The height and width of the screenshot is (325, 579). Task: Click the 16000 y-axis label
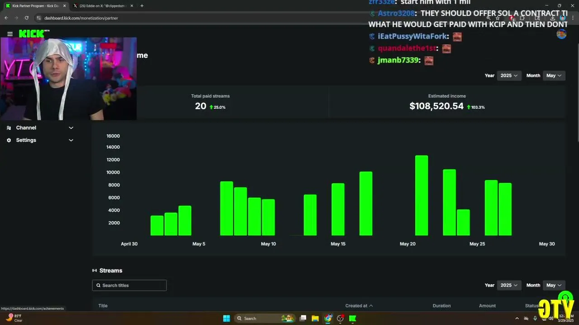point(113,136)
